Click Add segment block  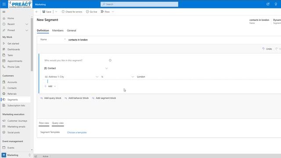(x=104, y=98)
